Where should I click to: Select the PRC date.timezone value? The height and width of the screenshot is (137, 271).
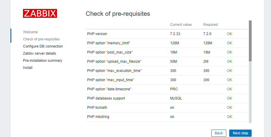click(x=174, y=89)
